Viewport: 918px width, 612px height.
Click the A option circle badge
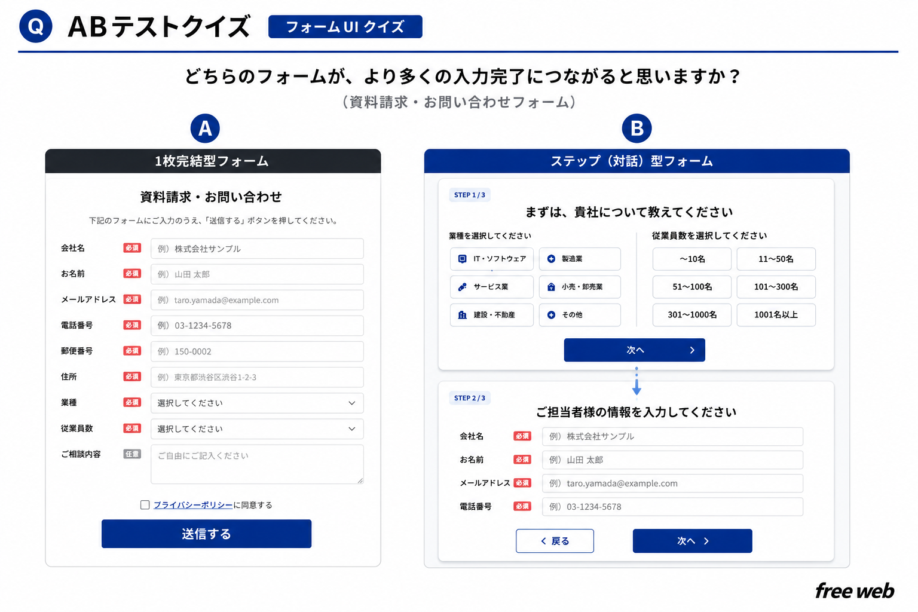coord(205,128)
